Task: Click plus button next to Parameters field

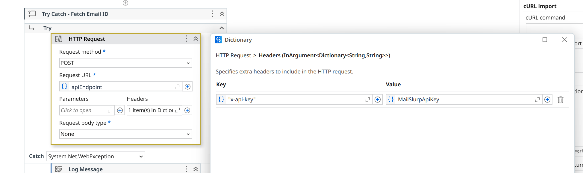Action: [120, 110]
